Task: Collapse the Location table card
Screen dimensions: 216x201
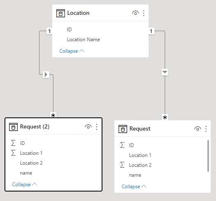Action: 72,51
